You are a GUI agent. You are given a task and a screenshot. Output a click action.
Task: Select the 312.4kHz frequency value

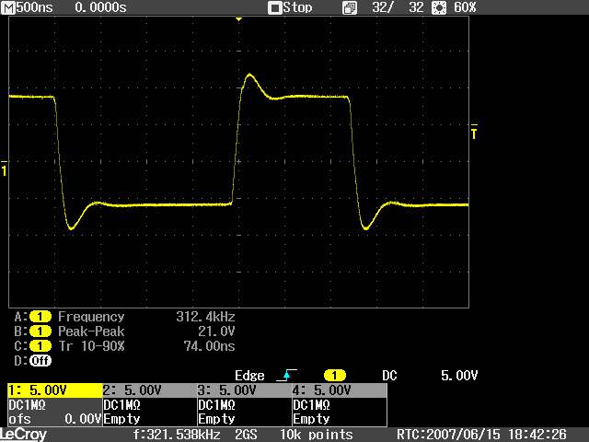click(x=205, y=317)
